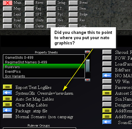Open the TOE tab
132x129 pixels.
(8, 26)
